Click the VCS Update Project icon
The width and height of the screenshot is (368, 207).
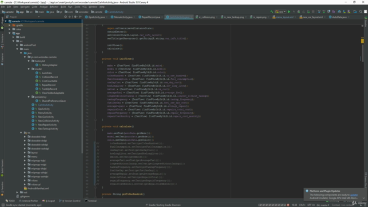(x=319, y=11)
